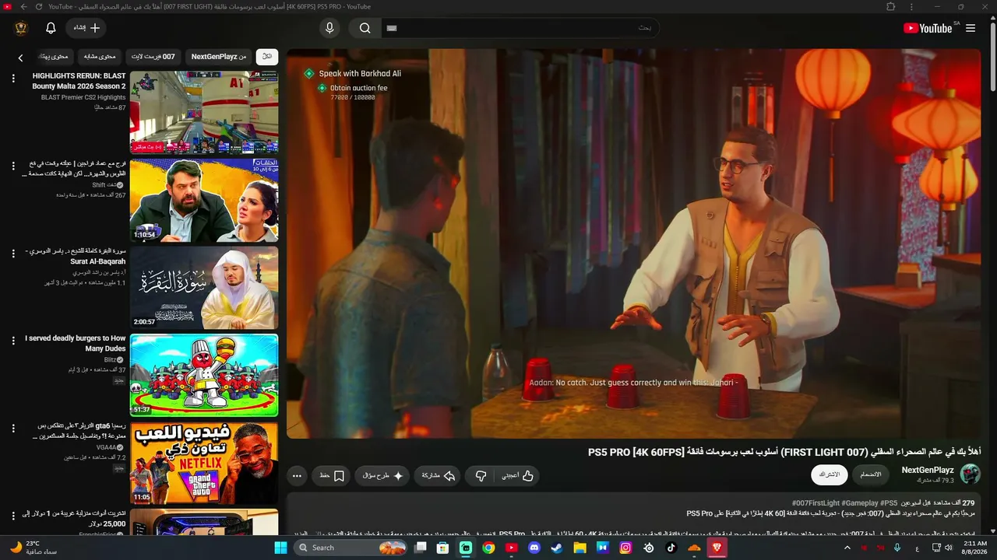Open the BLAST Bounty Malta rerun thumbnail
Screen dimensions: 997x560
pyautogui.click(x=204, y=112)
